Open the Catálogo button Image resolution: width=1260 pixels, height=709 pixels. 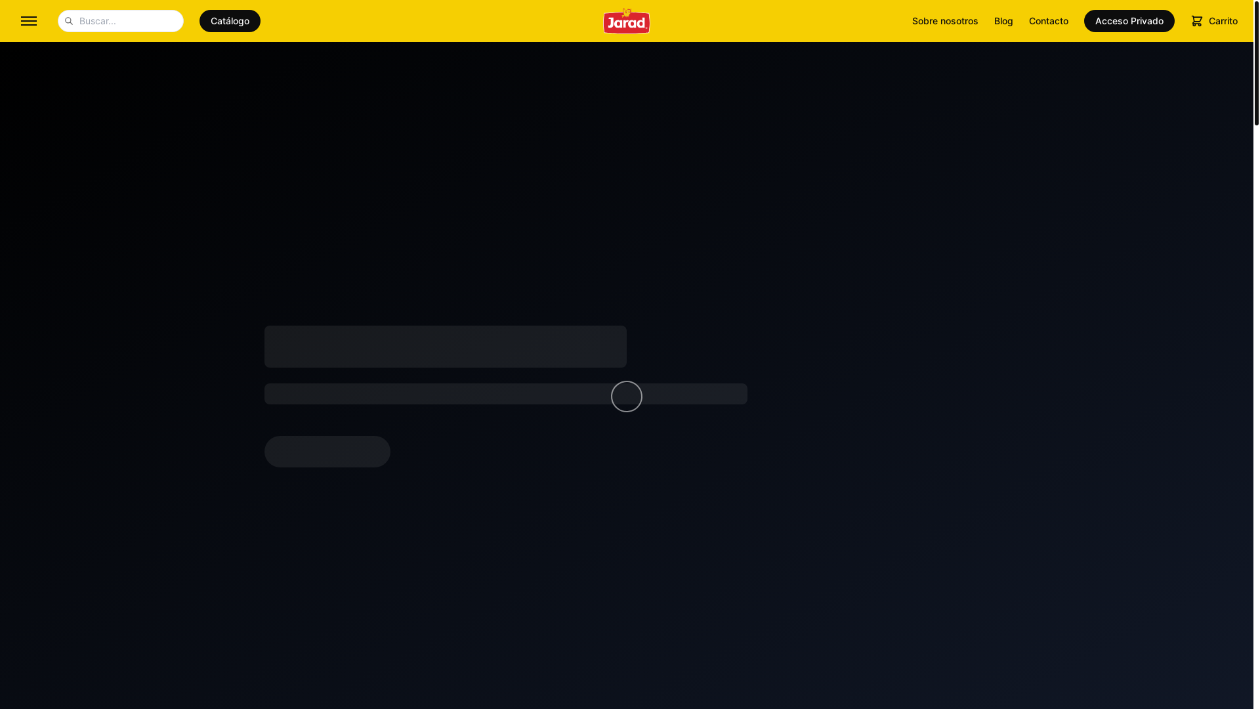230,21
